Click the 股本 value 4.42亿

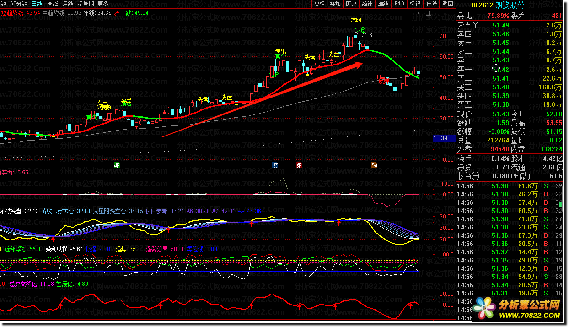[x=553, y=158]
